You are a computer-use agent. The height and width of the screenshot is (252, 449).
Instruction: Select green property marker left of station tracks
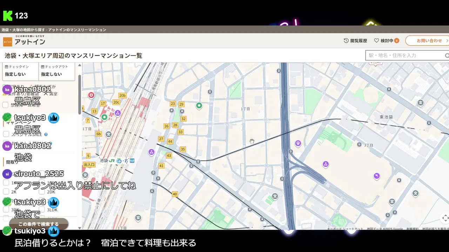(x=104, y=117)
